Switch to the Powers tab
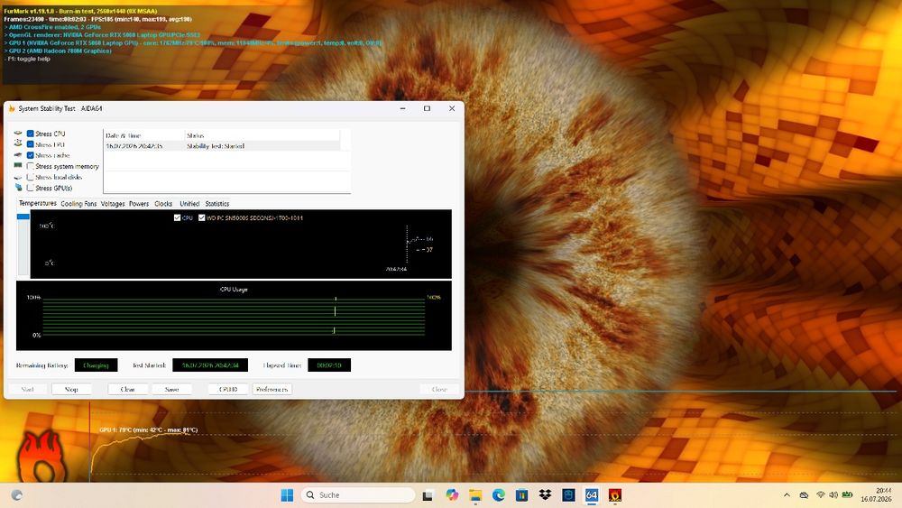 [x=139, y=204]
